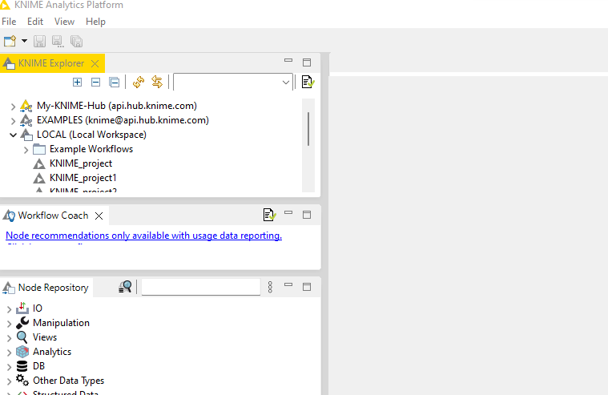Collapse selected item with minus icon
Screen dimensions: 608x395
tap(96, 83)
